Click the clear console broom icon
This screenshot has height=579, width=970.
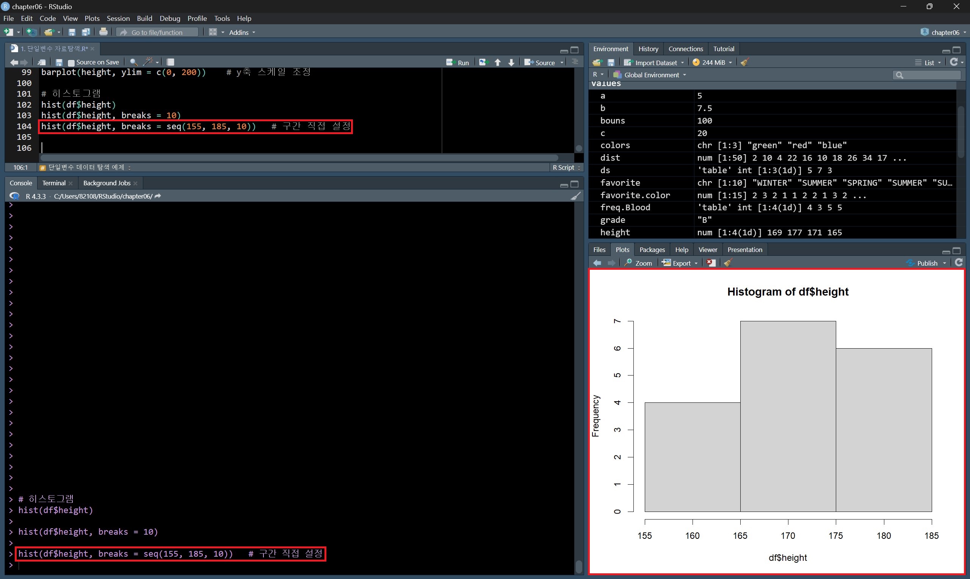[575, 196]
